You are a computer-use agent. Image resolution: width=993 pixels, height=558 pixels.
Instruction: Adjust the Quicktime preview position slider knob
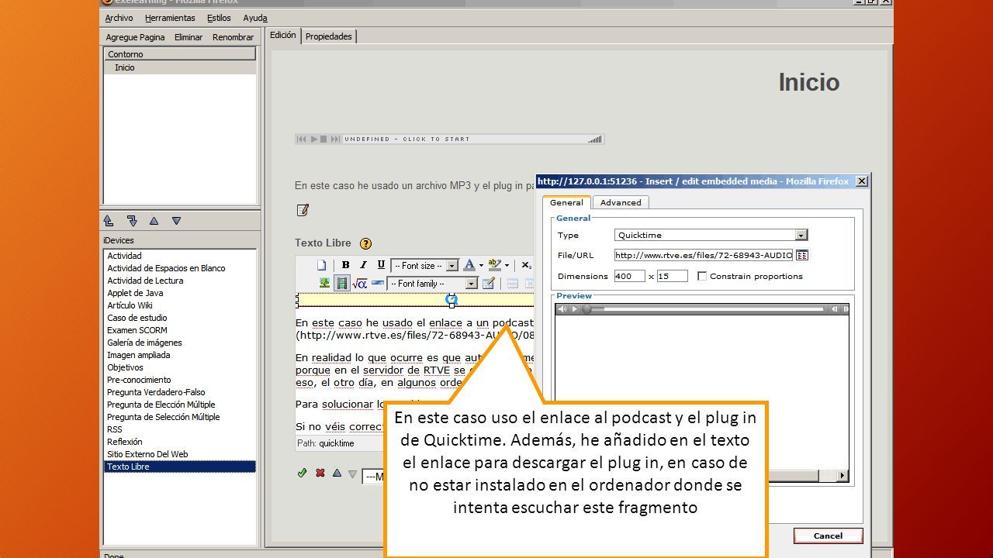point(587,309)
